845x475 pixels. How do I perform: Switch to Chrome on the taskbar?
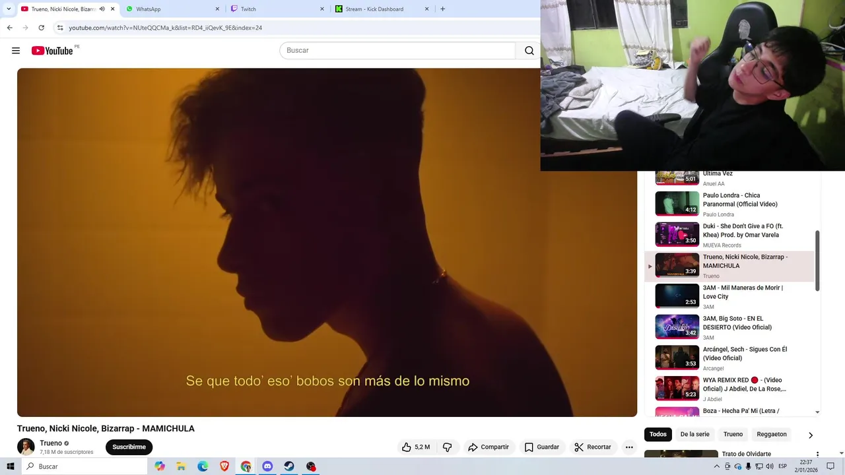pos(246,466)
